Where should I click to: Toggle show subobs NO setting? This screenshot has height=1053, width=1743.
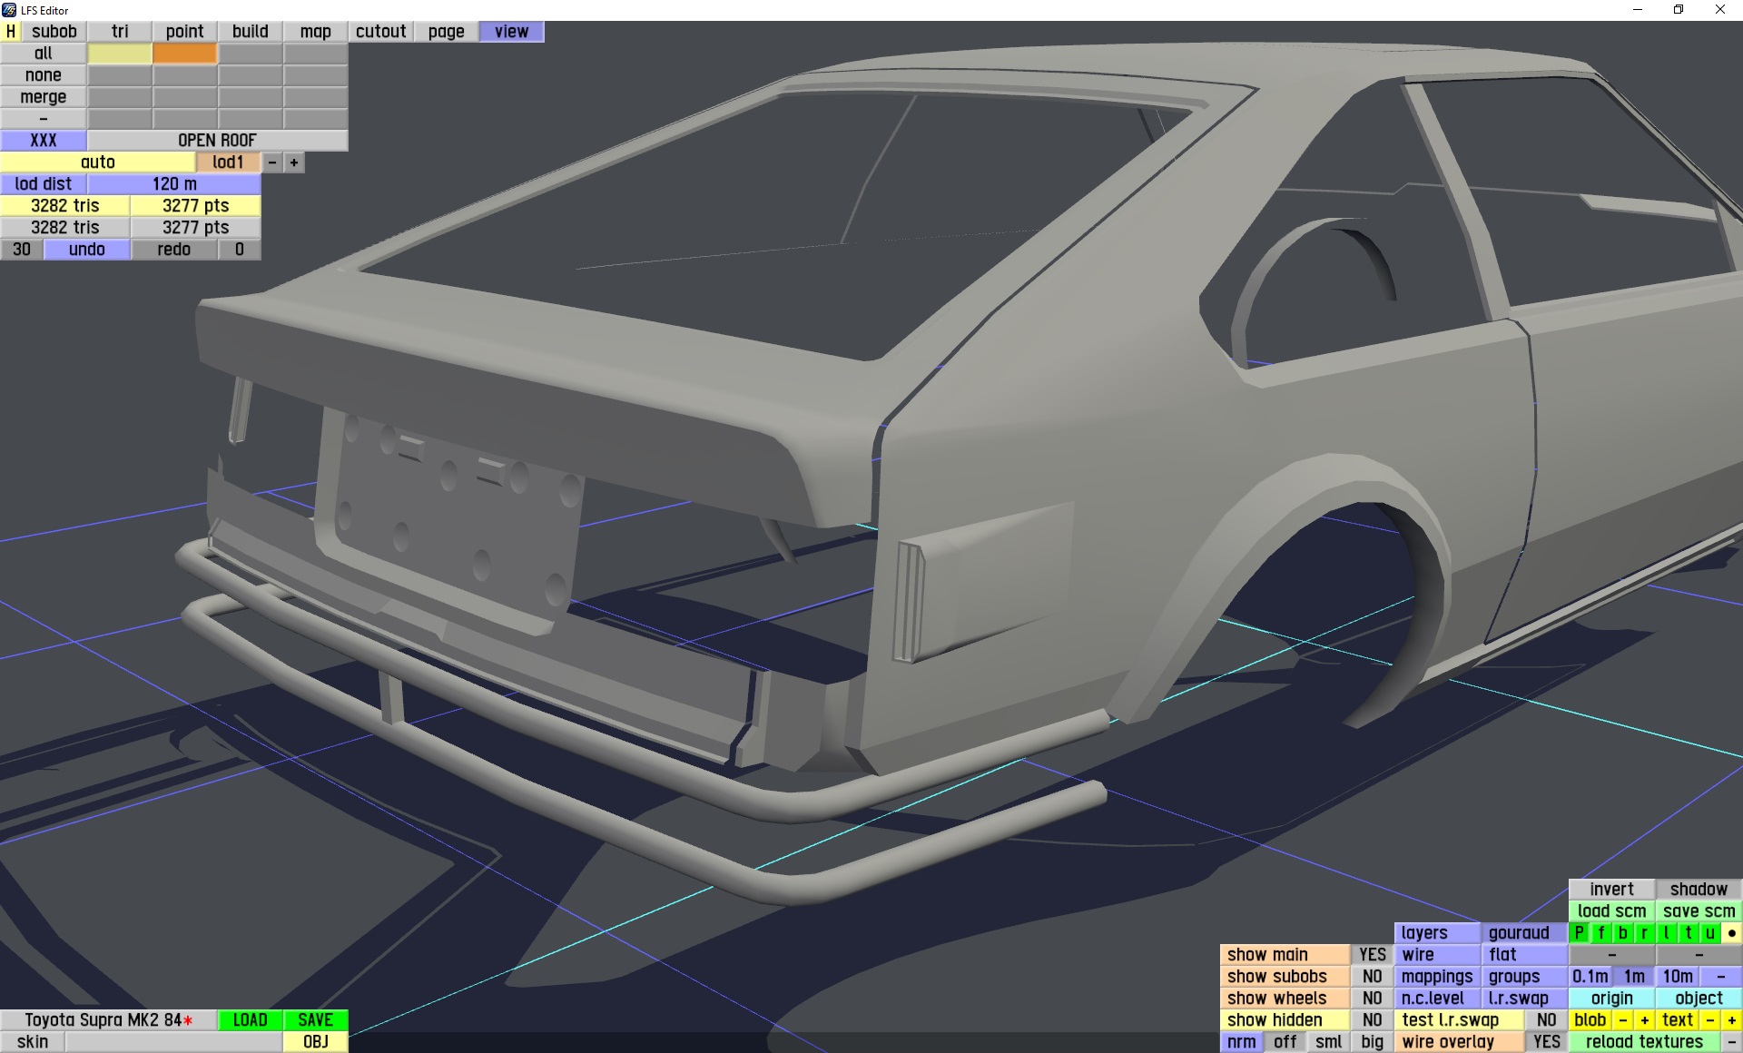pos(1372,977)
